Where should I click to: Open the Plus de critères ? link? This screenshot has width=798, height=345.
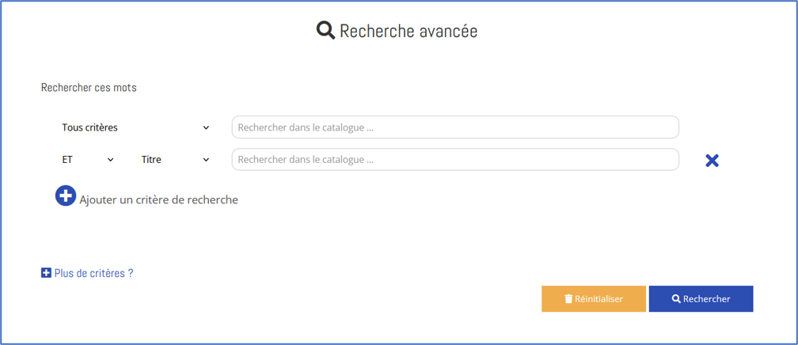point(93,273)
